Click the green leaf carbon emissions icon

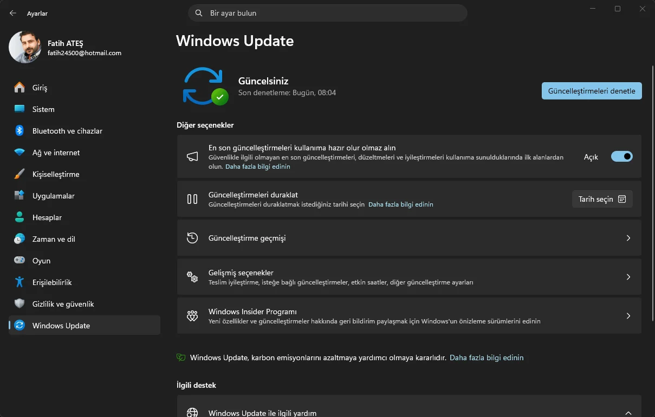pos(181,358)
